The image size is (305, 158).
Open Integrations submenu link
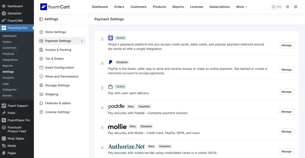point(10,60)
